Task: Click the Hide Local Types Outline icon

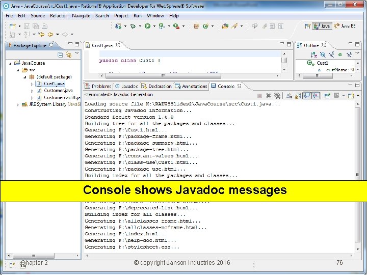Action: click(349, 55)
